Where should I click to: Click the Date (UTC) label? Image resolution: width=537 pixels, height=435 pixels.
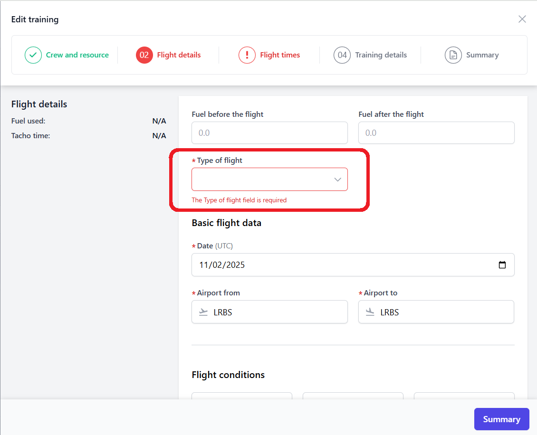click(x=215, y=246)
